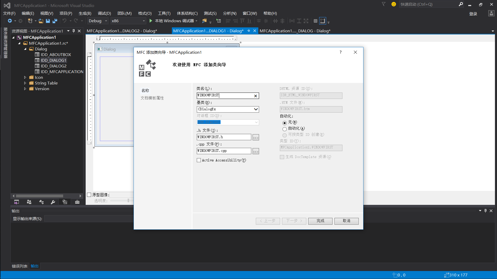The height and width of the screenshot is (279, 497).
Task: Click the wrench property icon below resource tree
Action: [x=53, y=202]
